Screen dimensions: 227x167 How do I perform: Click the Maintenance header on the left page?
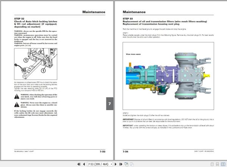[94, 12]
